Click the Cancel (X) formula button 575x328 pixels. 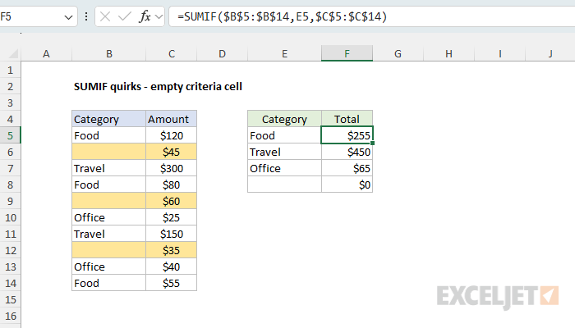click(x=105, y=16)
